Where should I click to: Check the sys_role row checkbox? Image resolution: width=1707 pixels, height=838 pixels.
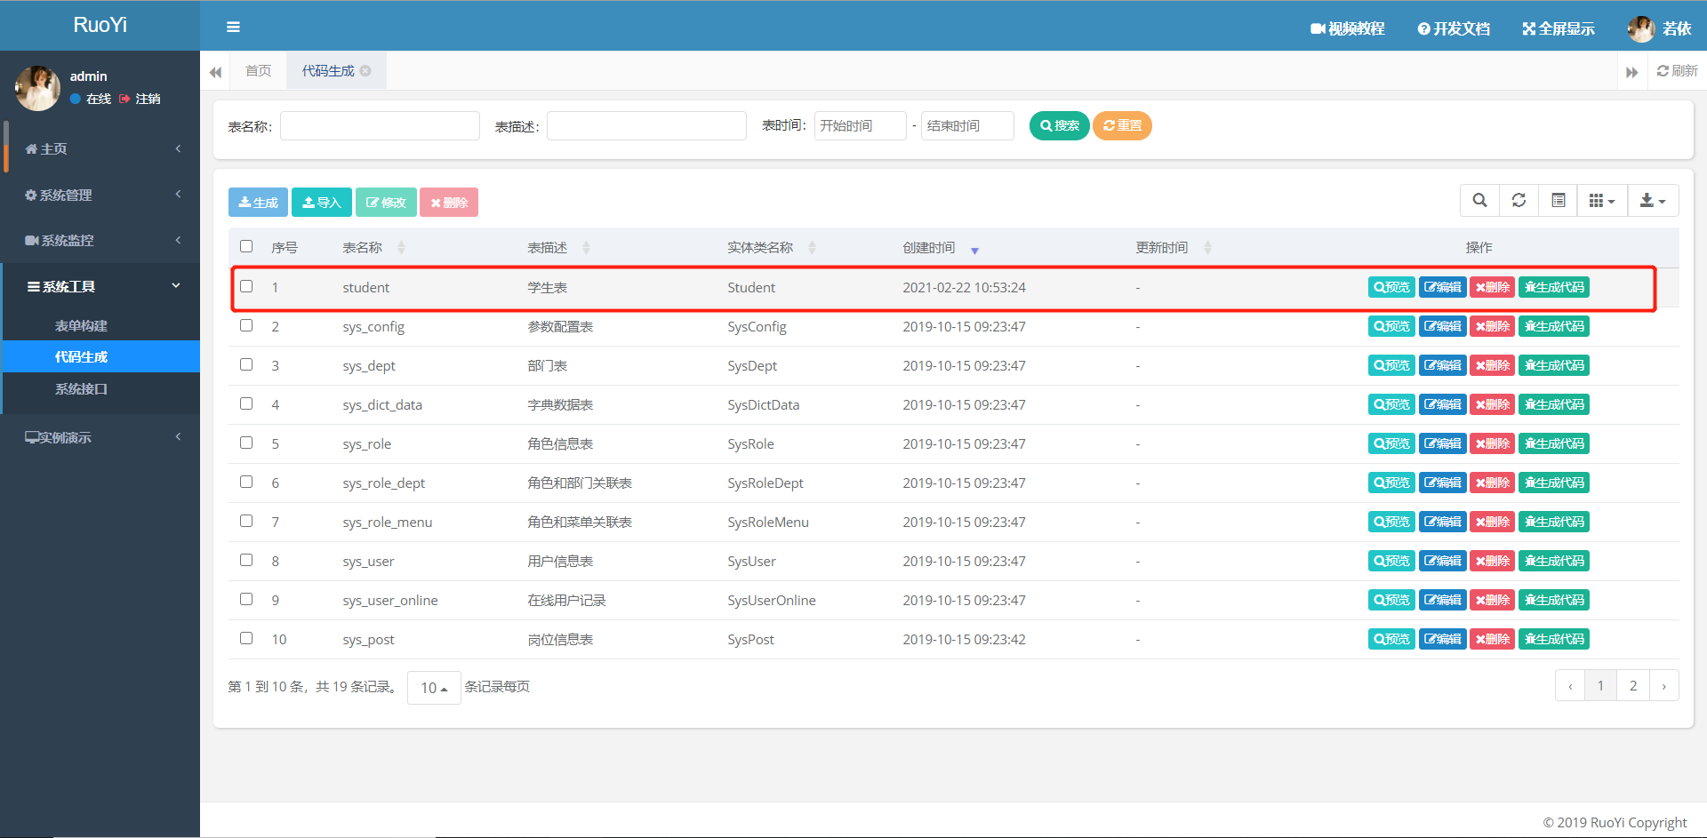tap(246, 443)
